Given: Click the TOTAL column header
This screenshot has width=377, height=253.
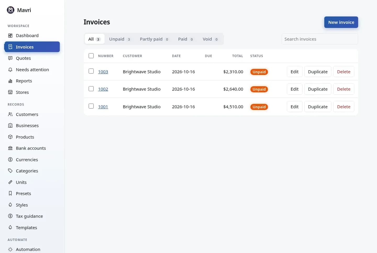Looking at the screenshot, I should click(238, 56).
